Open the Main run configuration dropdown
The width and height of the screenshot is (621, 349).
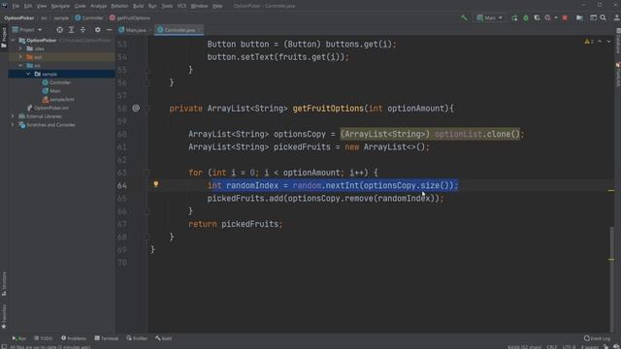coord(489,17)
